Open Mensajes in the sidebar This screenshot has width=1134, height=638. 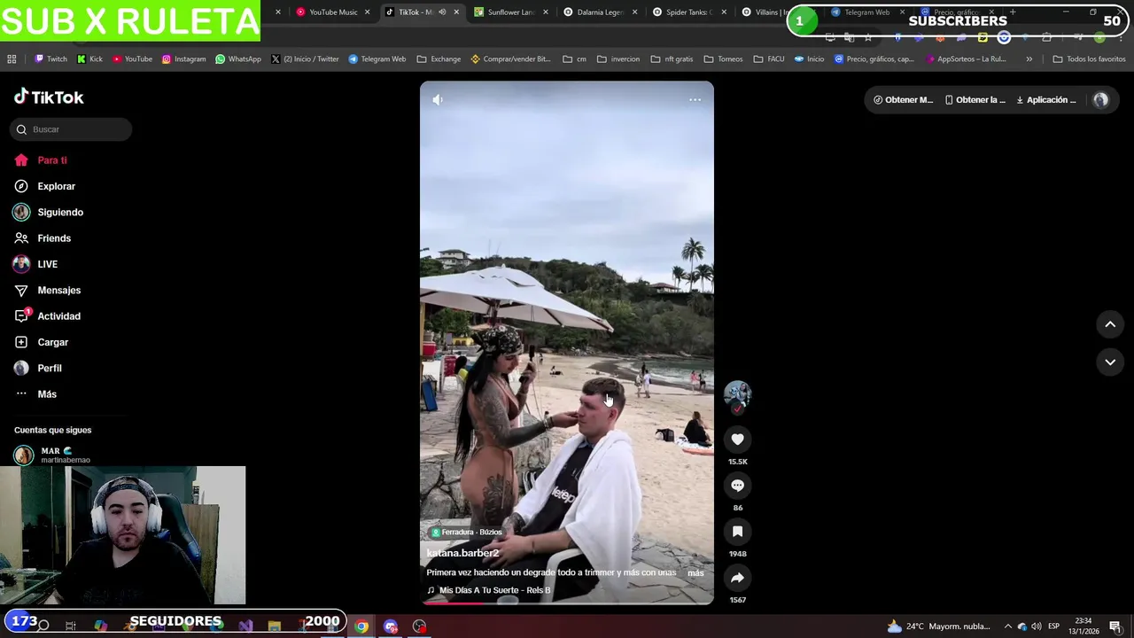coord(47,291)
